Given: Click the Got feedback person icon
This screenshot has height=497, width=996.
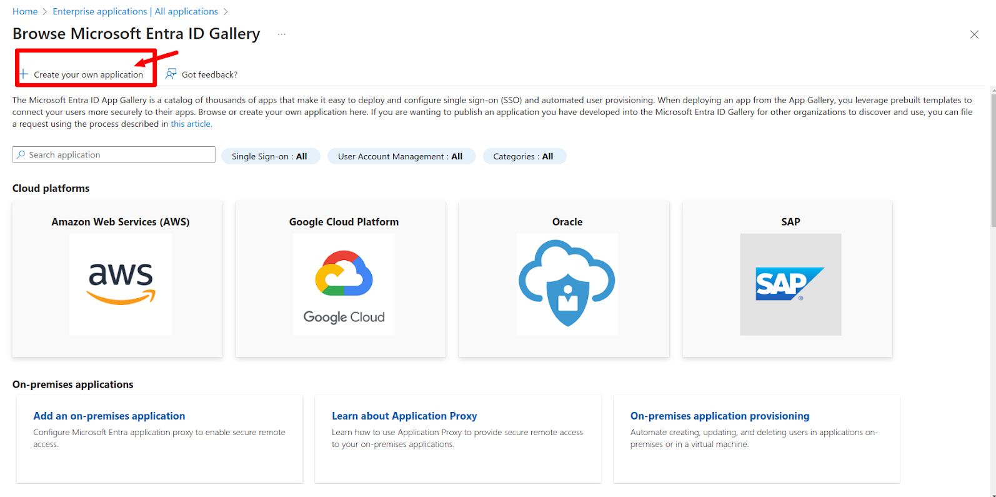Looking at the screenshot, I should 171,74.
